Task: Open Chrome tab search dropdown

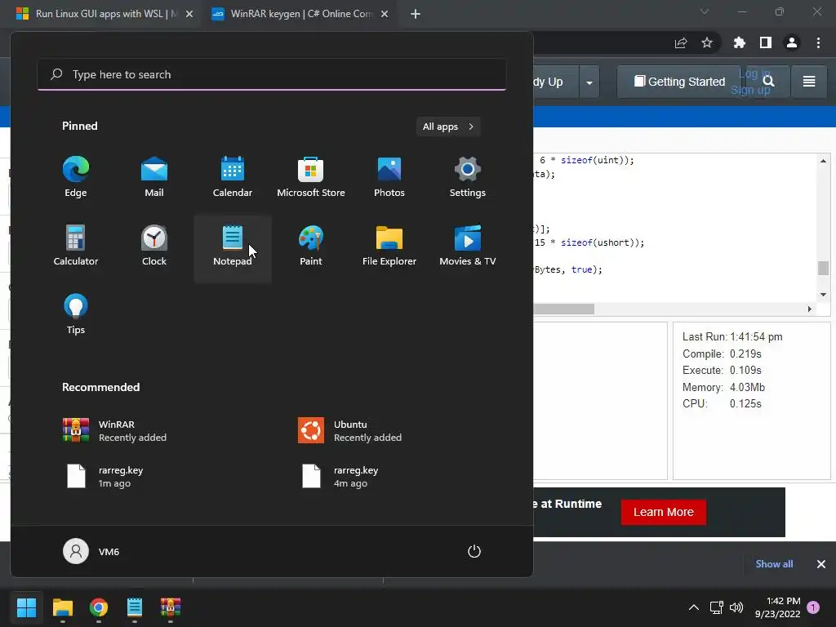Action: click(x=705, y=11)
